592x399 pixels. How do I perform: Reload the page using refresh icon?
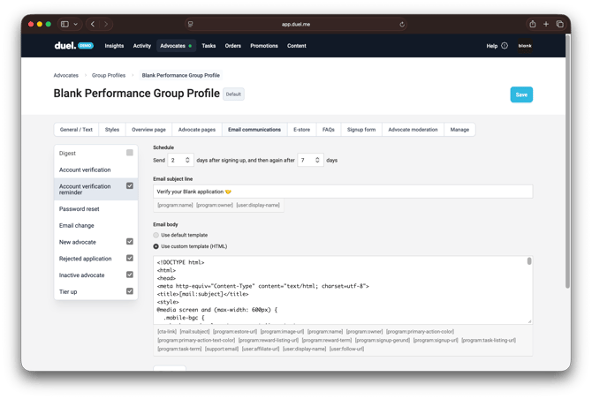pos(402,25)
